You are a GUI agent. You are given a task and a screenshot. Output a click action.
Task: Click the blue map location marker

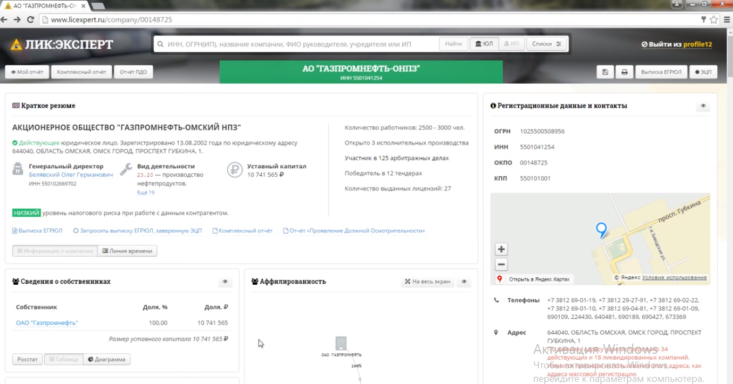point(601,229)
